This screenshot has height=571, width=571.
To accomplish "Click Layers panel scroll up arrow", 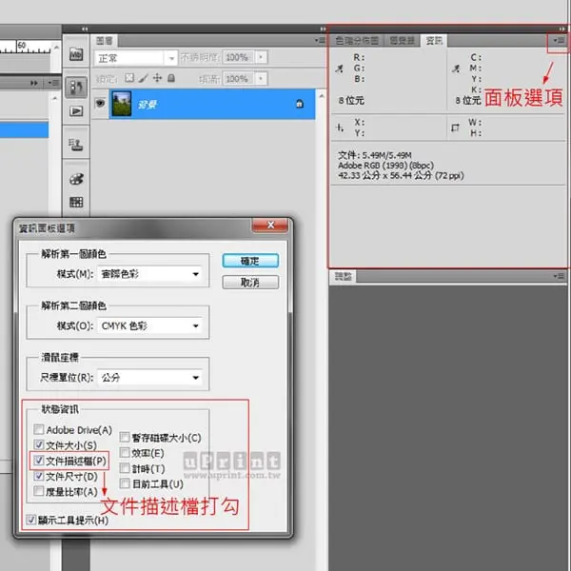I will point(322,96).
